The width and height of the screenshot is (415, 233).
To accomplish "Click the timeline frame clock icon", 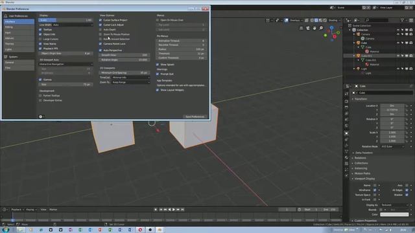I will tap(300, 210).
